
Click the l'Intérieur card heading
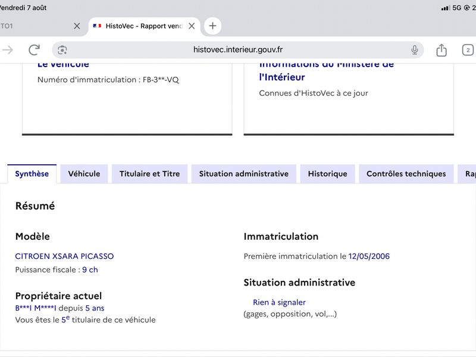[281, 77]
